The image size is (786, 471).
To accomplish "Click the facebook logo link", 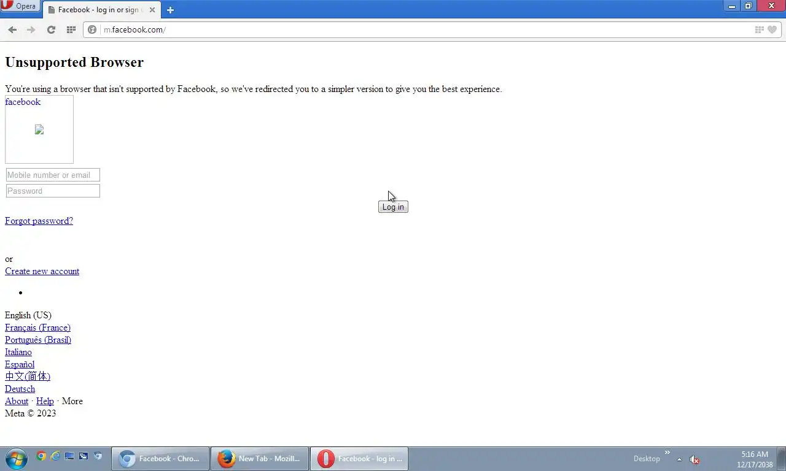I will pyautogui.click(x=23, y=102).
